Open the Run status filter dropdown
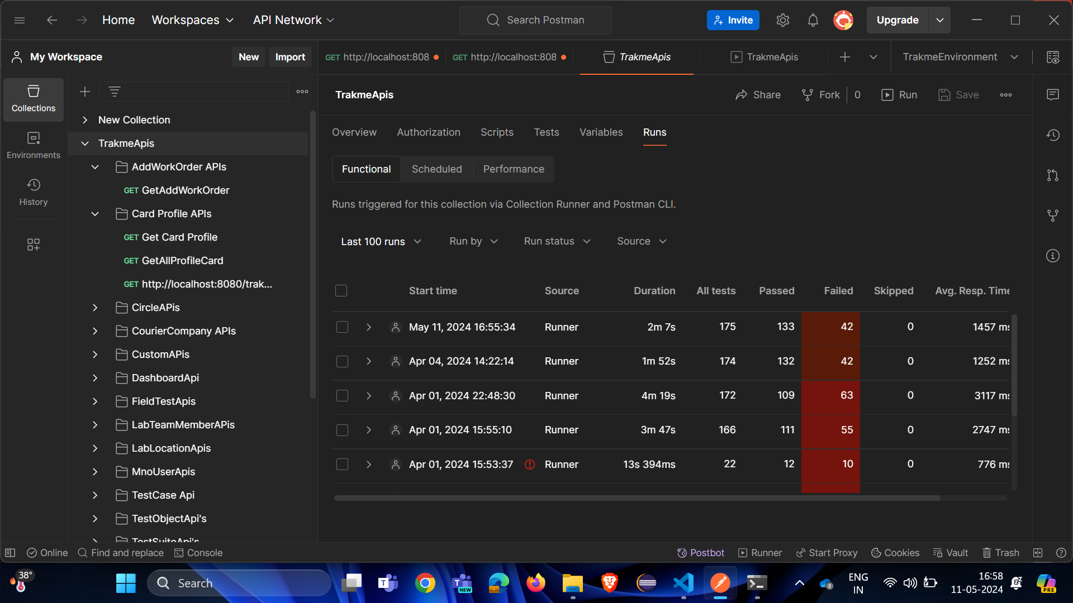Viewport: 1073px width, 603px height. pos(557,241)
